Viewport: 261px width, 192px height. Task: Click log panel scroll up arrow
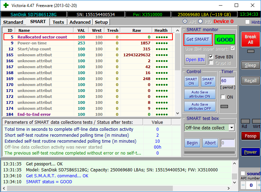(234, 164)
